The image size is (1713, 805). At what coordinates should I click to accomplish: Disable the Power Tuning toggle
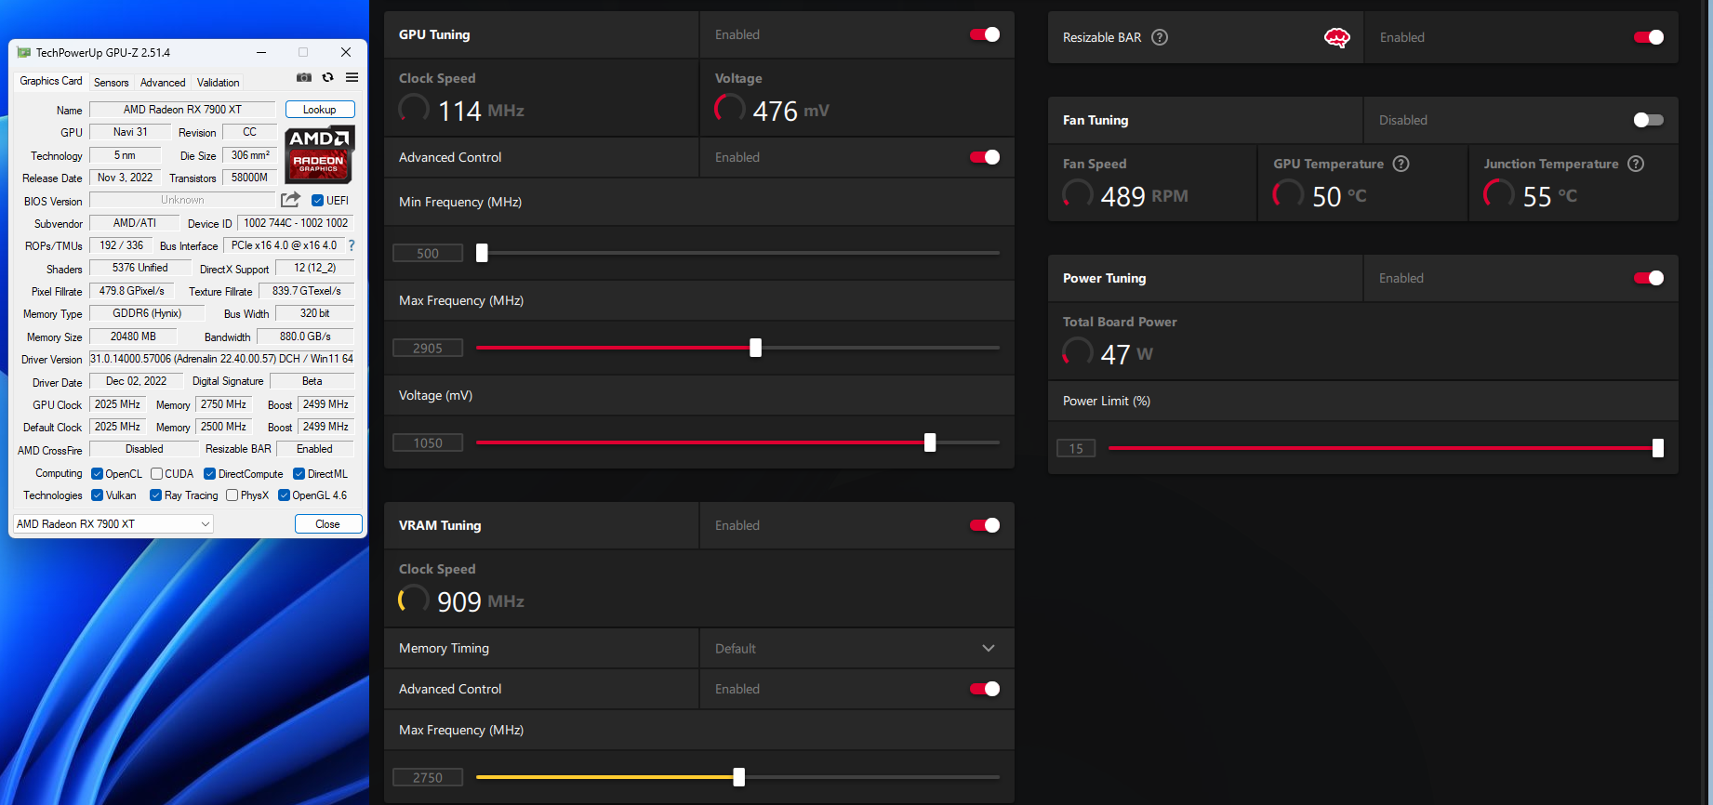[x=1649, y=278]
